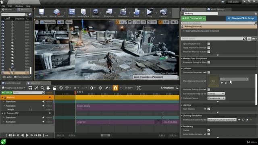Open the Content toolbar button
This screenshot has width=258, height=145.
[72, 13]
